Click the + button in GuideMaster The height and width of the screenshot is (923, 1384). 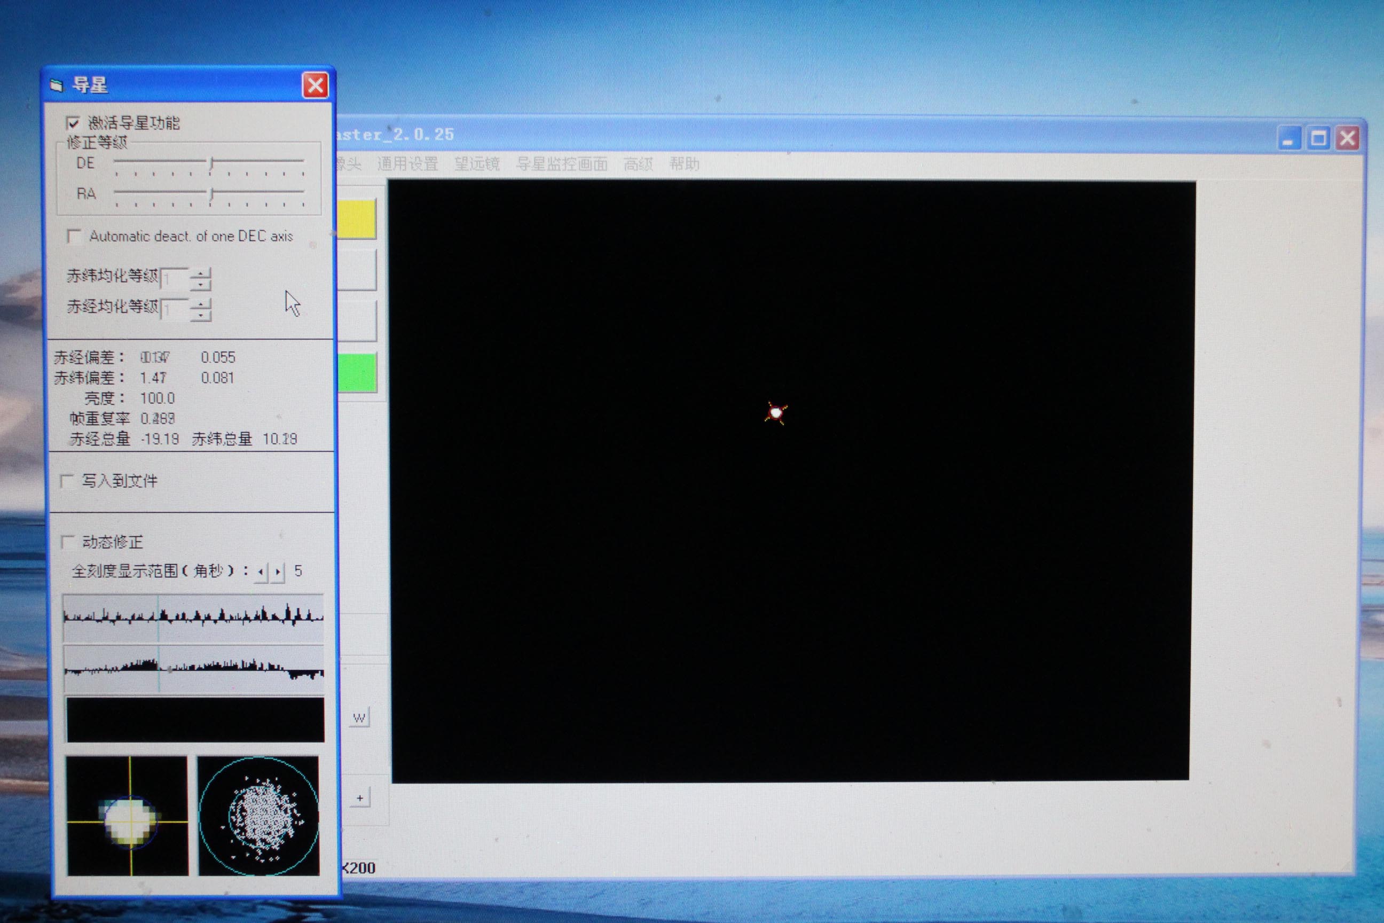pyautogui.click(x=360, y=798)
